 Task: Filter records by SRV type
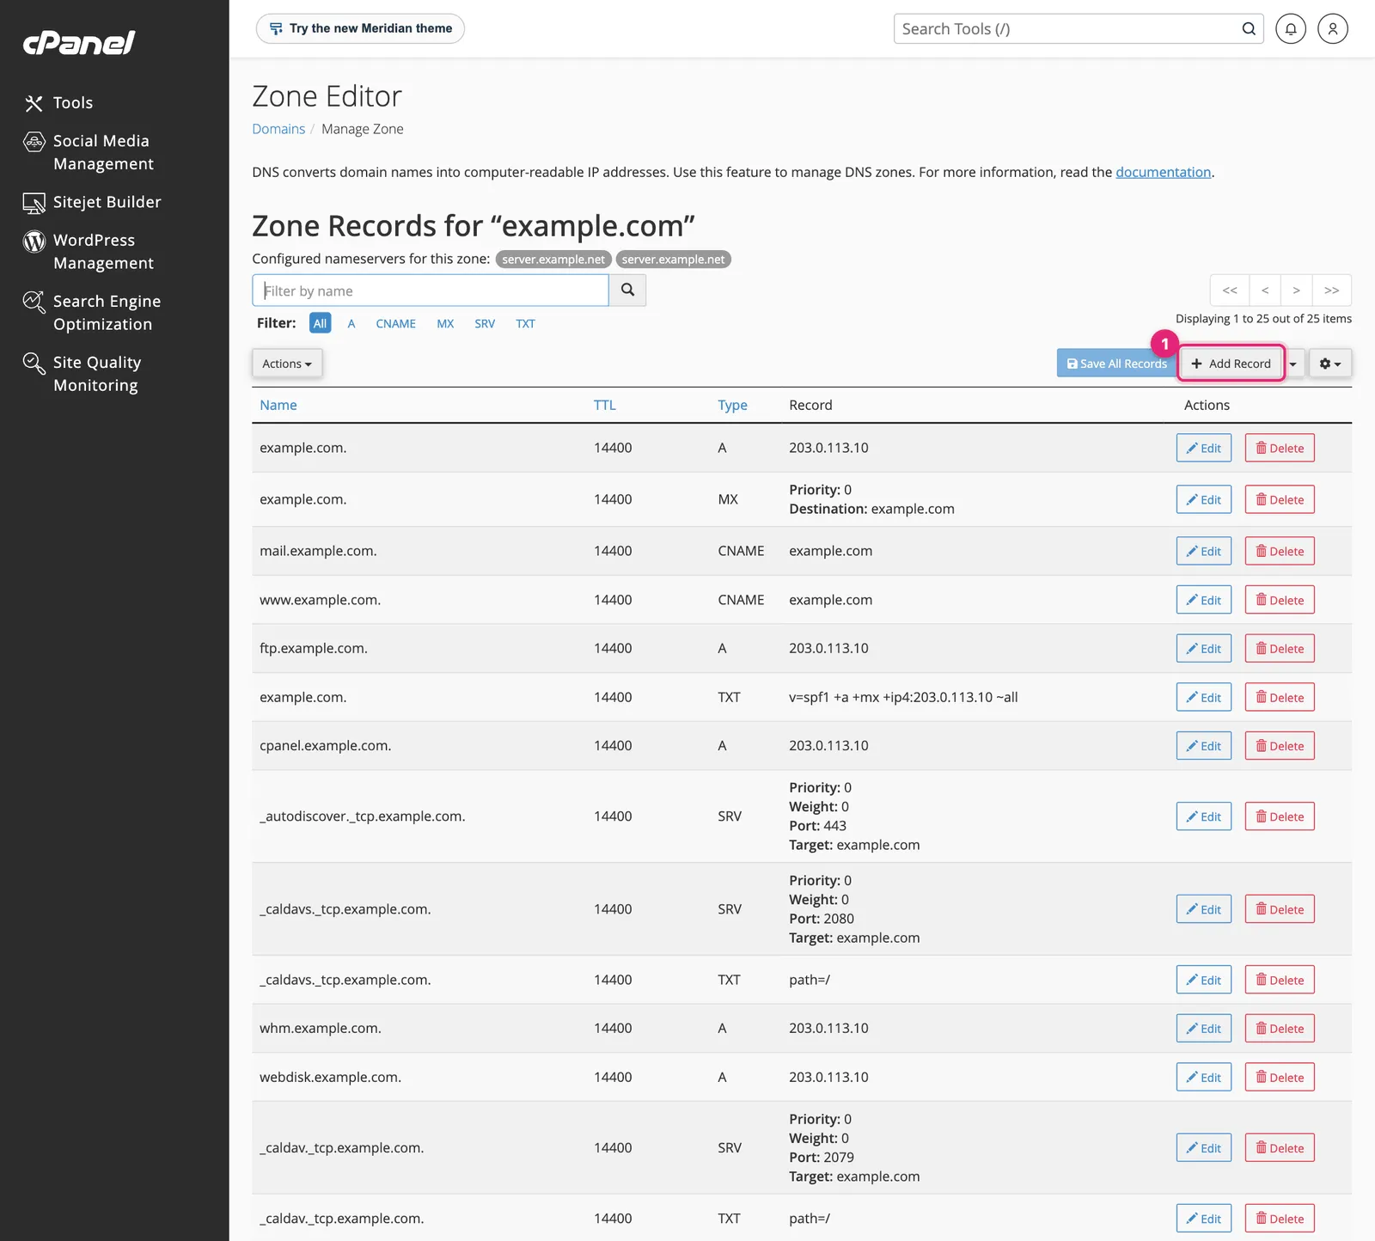(x=485, y=323)
